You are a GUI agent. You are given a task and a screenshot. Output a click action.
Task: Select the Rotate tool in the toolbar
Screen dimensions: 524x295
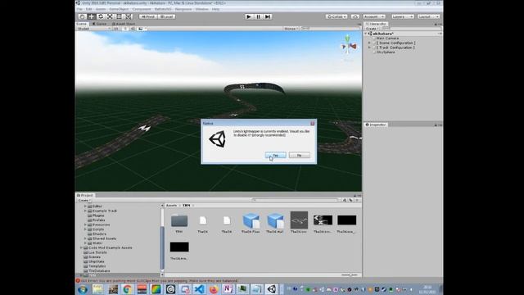(x=101, y=16)
